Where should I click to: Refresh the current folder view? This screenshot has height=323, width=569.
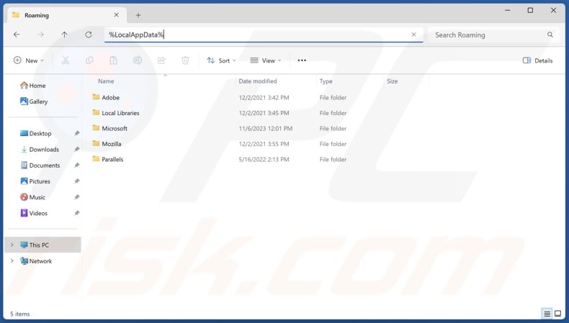point(89,35)
